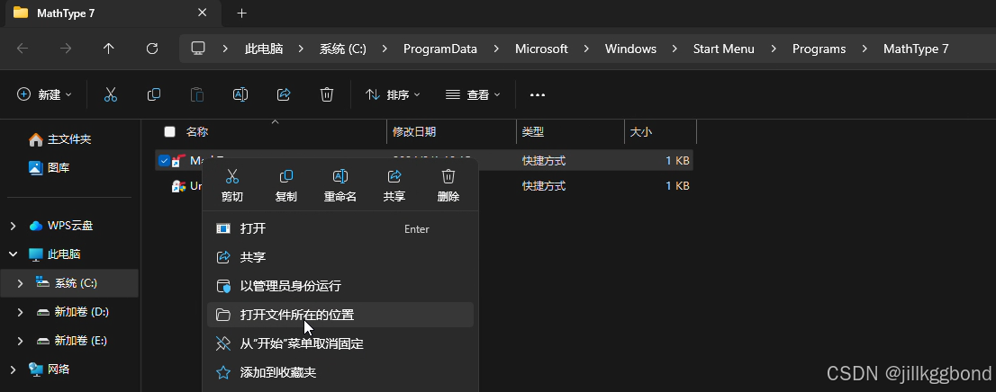
Task: Click Start Menu breadcrumb
Action: tap(723, 49)
